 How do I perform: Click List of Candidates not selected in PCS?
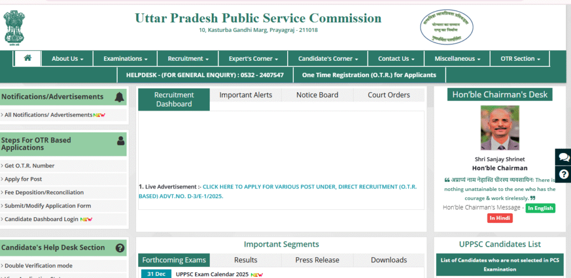(x=500, y=265)
